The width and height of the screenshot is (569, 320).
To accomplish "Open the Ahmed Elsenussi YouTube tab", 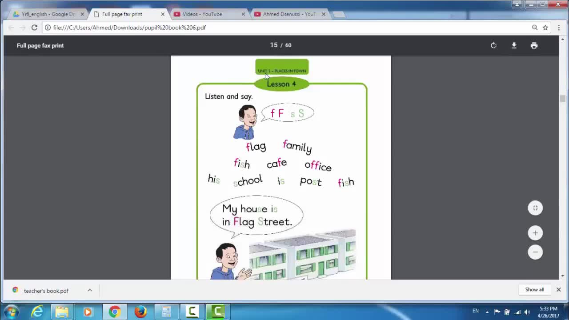I will click(x=289, y=14).
